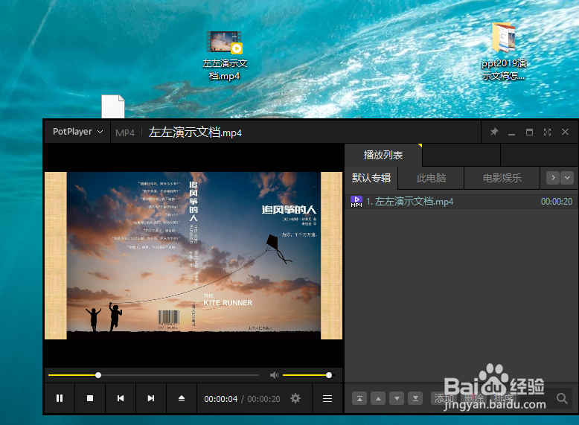Select the ppt2019 desktop folder
Image resolution: width=579 pixels, height=425 pixels.
tap(504, 51)
